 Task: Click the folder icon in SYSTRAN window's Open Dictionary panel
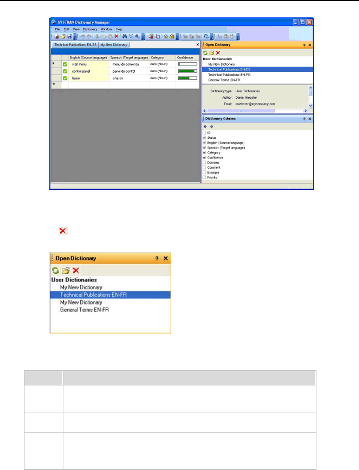coord(212,53)
